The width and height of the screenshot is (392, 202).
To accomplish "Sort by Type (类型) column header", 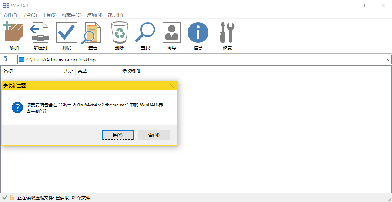I will click(x=97, y=71).
